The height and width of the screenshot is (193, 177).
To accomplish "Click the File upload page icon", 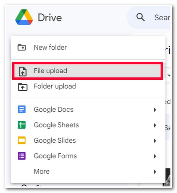I will click(x=22, y=71).
